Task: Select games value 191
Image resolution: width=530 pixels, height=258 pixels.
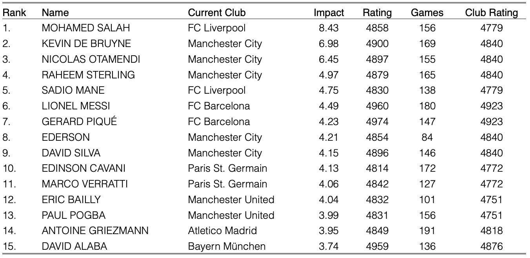Action: click(427, 231)
